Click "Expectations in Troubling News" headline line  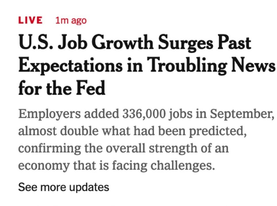pyautogui.click(x=147, y=66)
